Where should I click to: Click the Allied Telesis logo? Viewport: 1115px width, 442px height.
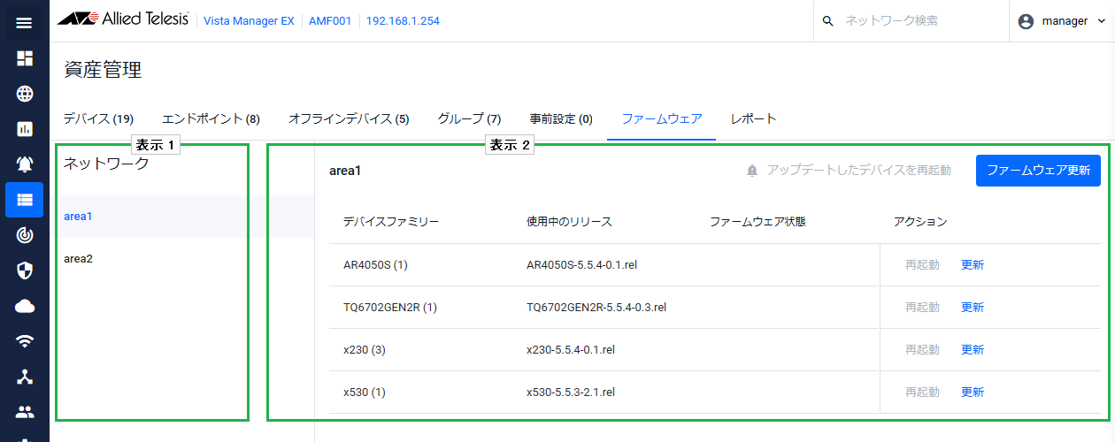(123, 19)
